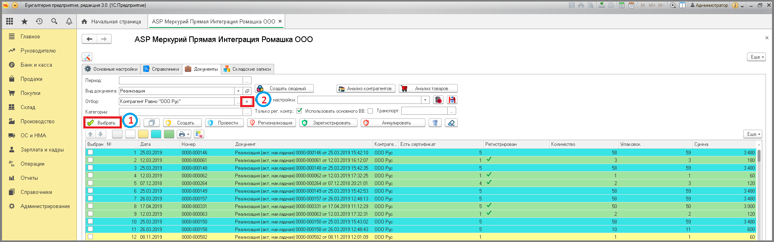Image resolution: width=774 pixels, height=242 pixels.
Task: Toggle the panel layout icon in title bar
Action: tap(683, 5)
